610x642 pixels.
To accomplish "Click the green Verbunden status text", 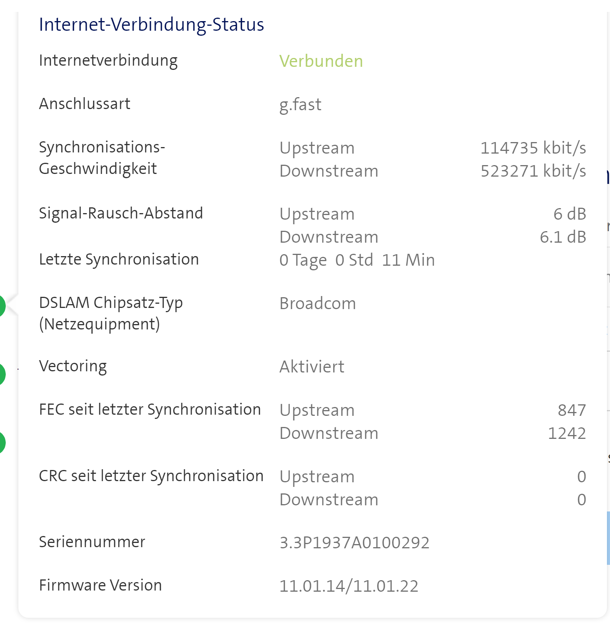I will tap(321, 61).
